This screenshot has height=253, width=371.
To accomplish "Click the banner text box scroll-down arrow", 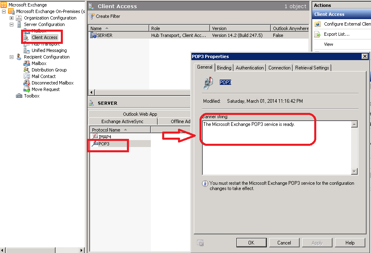I will 354,171.
